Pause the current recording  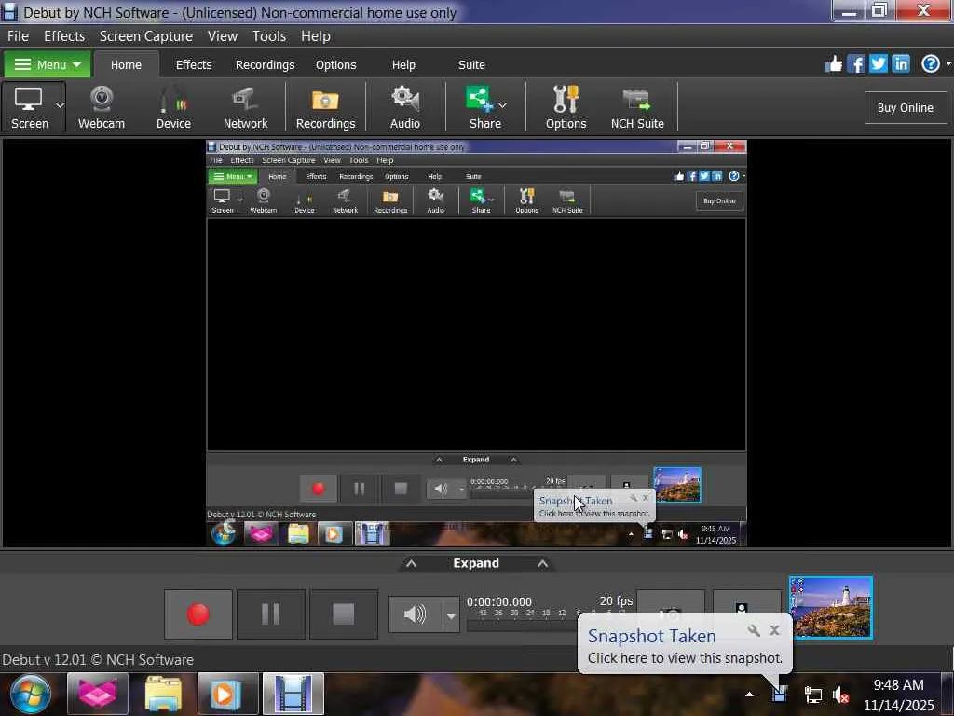(270, 614)
